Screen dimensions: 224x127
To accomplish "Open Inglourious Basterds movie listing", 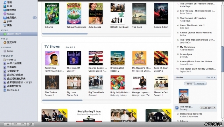I will [x=191, y=114].
